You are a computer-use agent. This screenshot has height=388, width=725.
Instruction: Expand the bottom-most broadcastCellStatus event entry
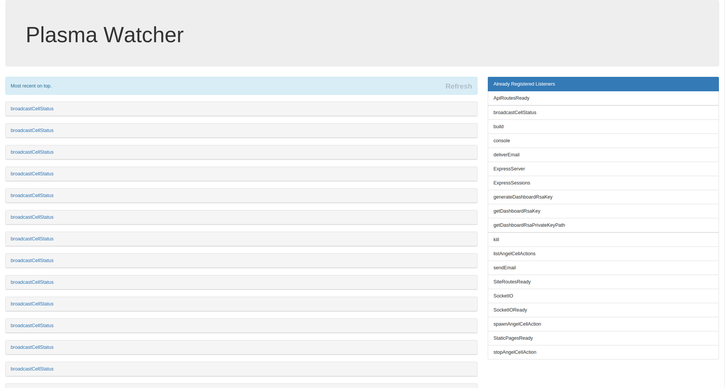tap(32, 369)
